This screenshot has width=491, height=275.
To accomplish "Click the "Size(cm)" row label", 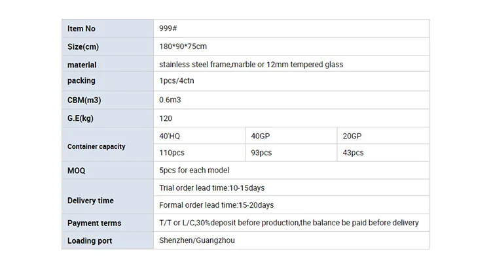I will [84, 47].
